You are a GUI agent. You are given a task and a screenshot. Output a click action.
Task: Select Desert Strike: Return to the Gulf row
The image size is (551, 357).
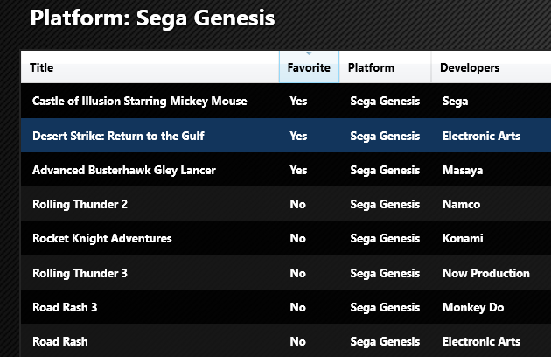pyautogui.click(x=286, y=136)
